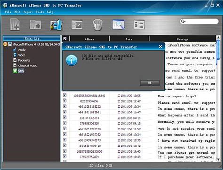Uncheck the row for +8618221937052

[64, 134]
